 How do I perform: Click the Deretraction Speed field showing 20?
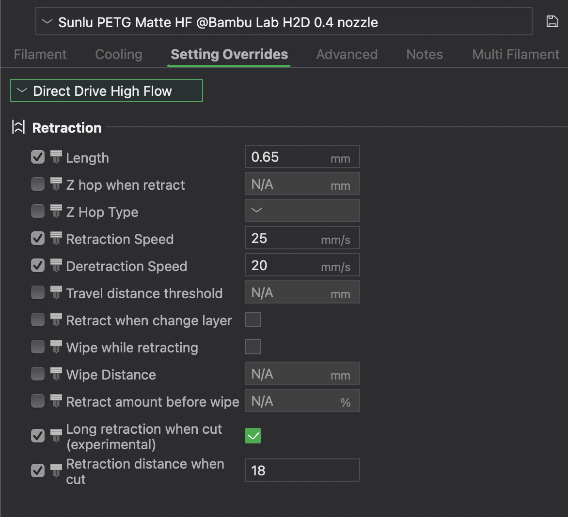coord(302,265)
